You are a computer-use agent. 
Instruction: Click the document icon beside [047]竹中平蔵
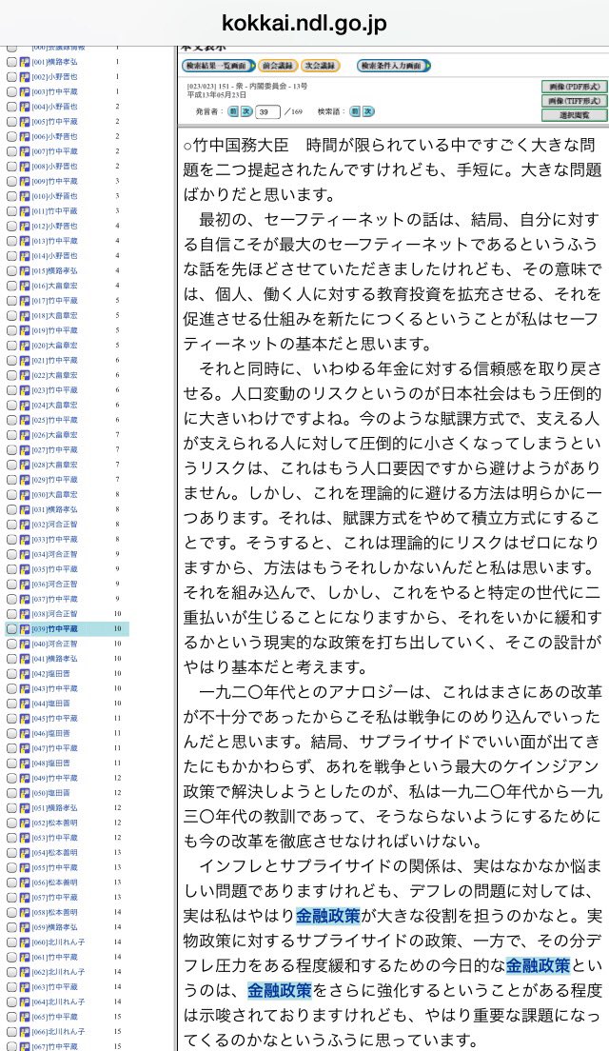tap(25, 748)
